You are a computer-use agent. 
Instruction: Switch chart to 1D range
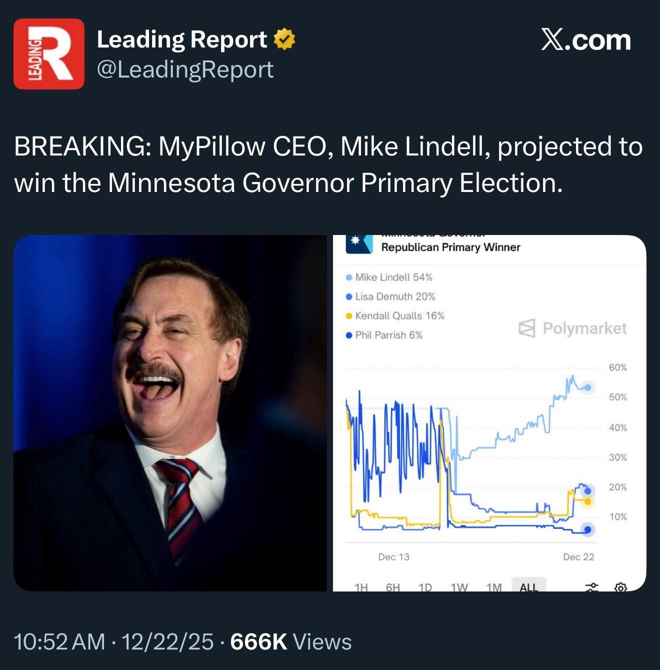tap(425, 587)
